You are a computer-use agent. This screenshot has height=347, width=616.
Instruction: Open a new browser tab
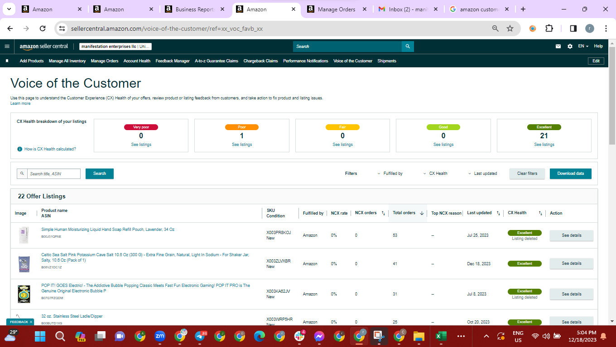coord(523,9)
